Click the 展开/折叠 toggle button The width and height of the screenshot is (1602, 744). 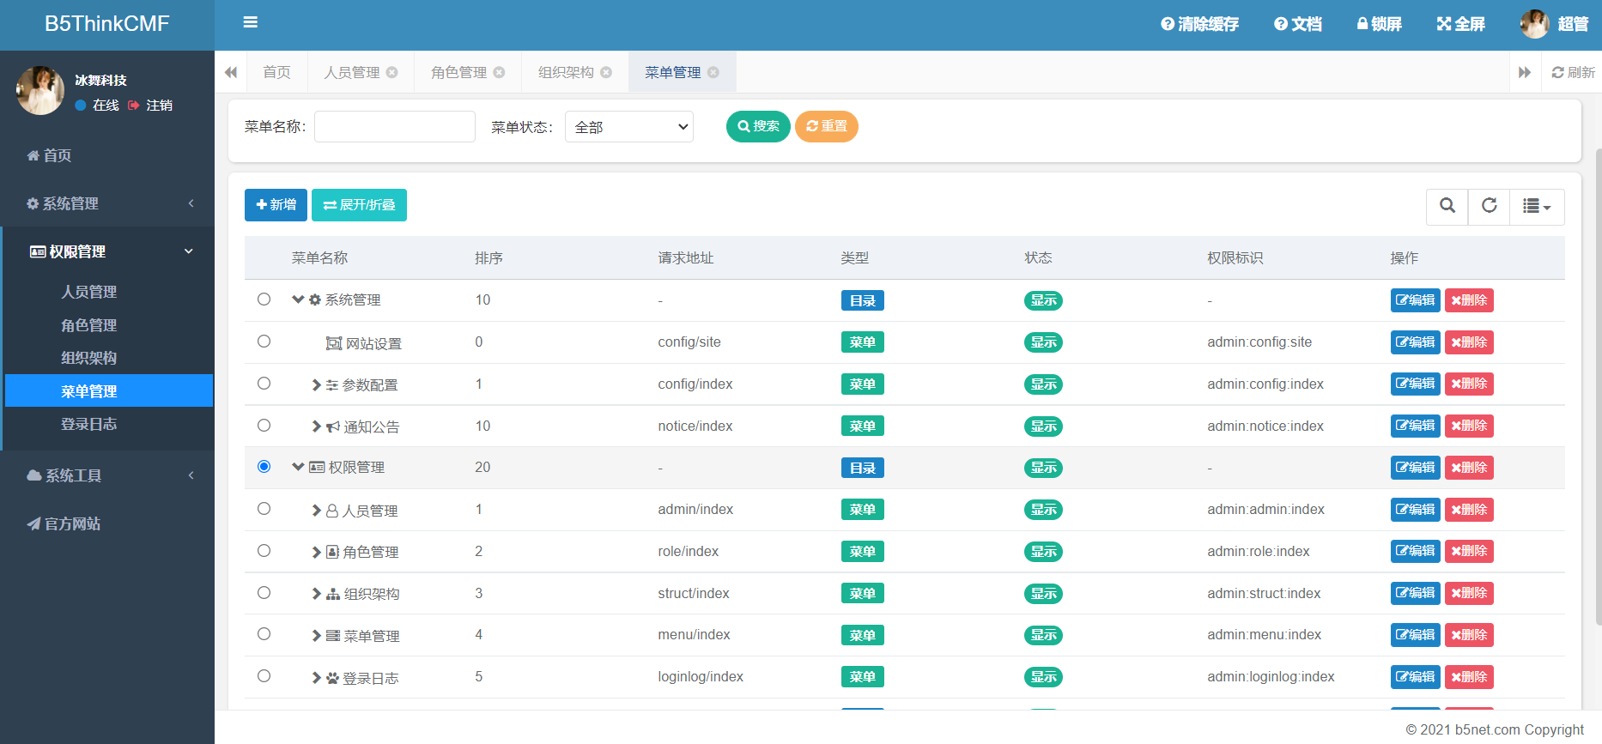point(359,205)
